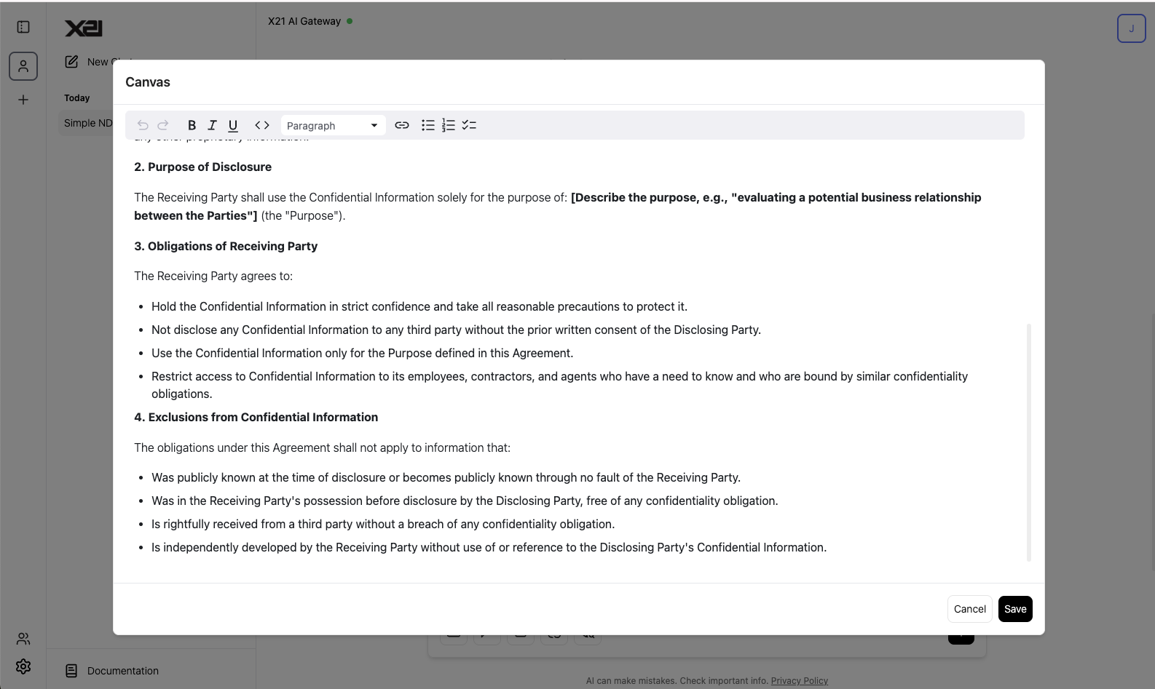Open the Paragraph style dropdown

pyautogui.click(x=333, y=125)
